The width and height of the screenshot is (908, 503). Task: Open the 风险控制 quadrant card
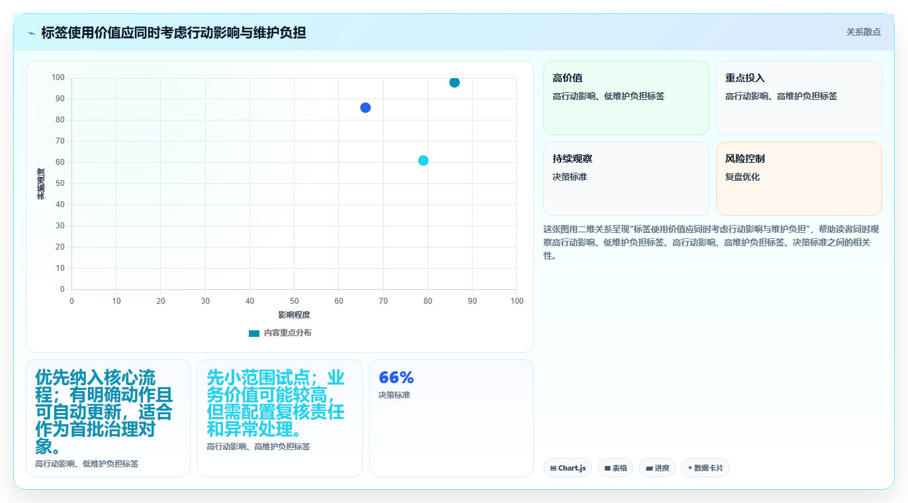point(799,179)
